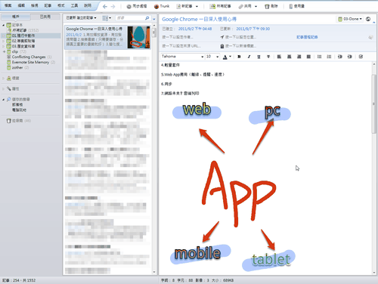Image resolution: width=378 pixels, height=284 pixels.
Task: Apply bold formatting
Action: (239, 57)
